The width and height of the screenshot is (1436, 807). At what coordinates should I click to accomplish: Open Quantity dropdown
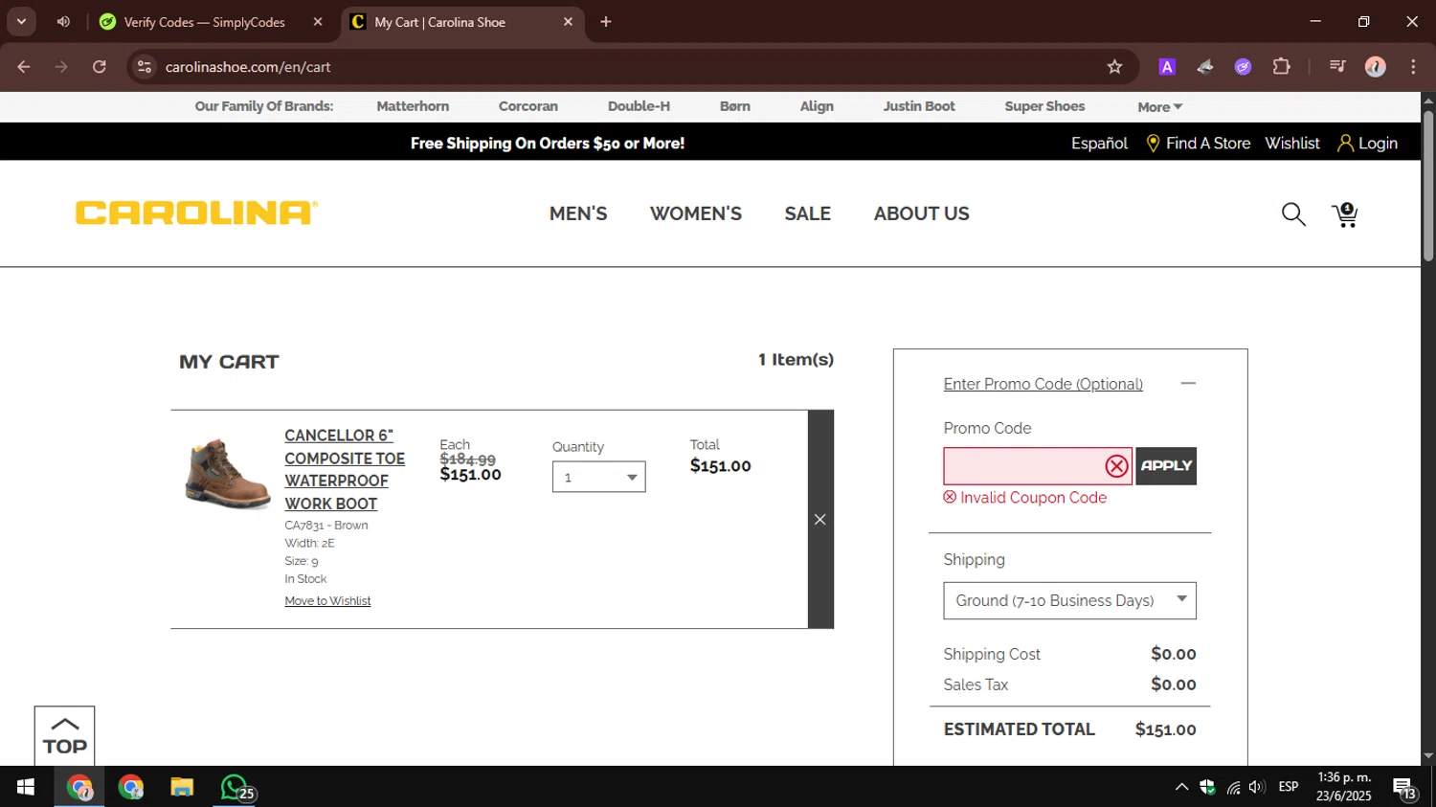[x=598, y=477]
